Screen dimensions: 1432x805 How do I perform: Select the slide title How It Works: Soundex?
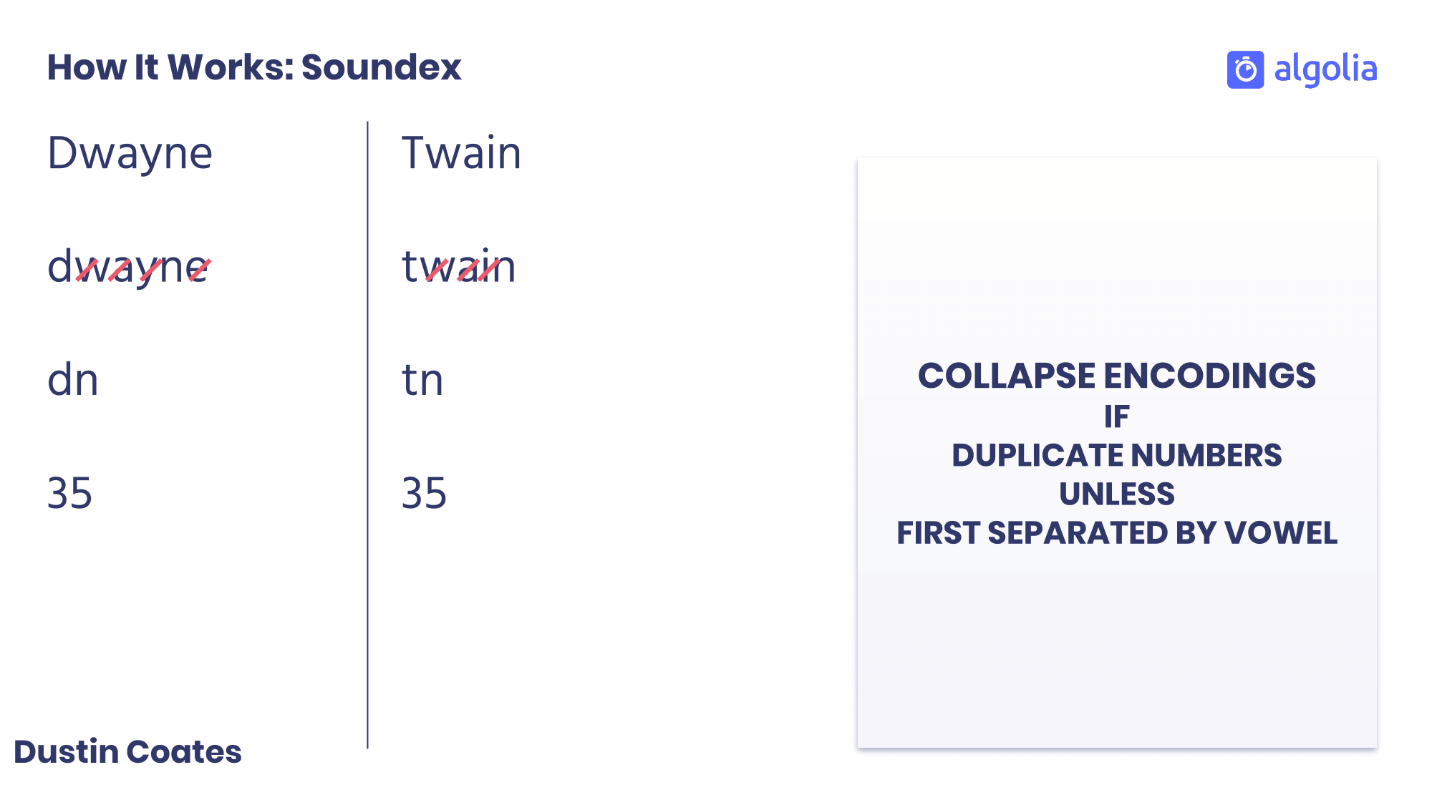[x=254, y=67]
